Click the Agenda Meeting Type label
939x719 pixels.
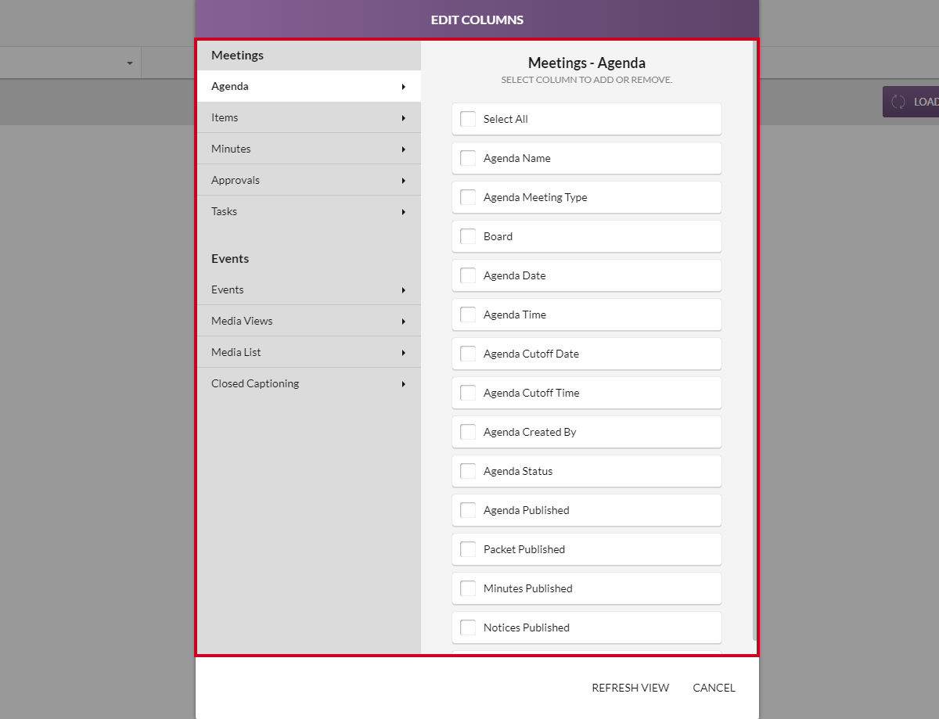pos(535,197)
